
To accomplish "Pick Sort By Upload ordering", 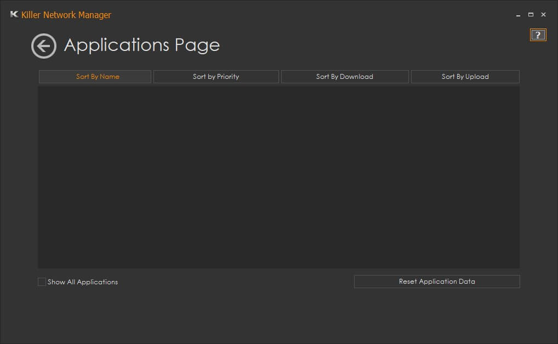I will [465, 77].
